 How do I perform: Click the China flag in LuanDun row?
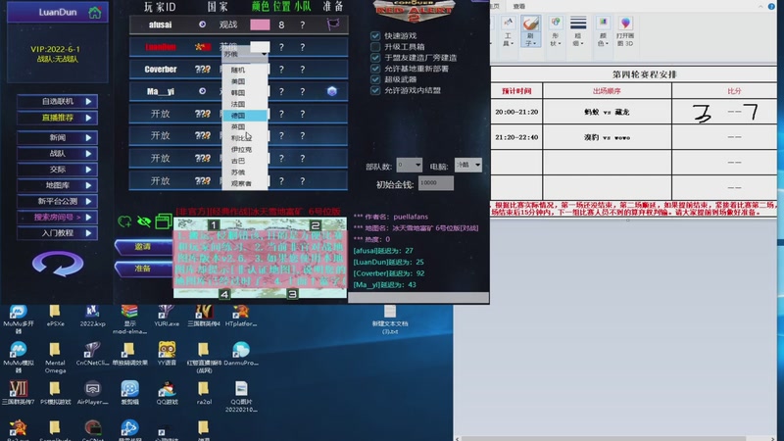click(203, 47)
